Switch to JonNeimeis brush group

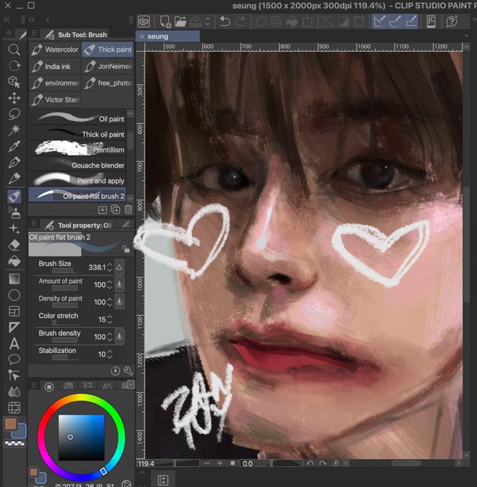(107, 67)
